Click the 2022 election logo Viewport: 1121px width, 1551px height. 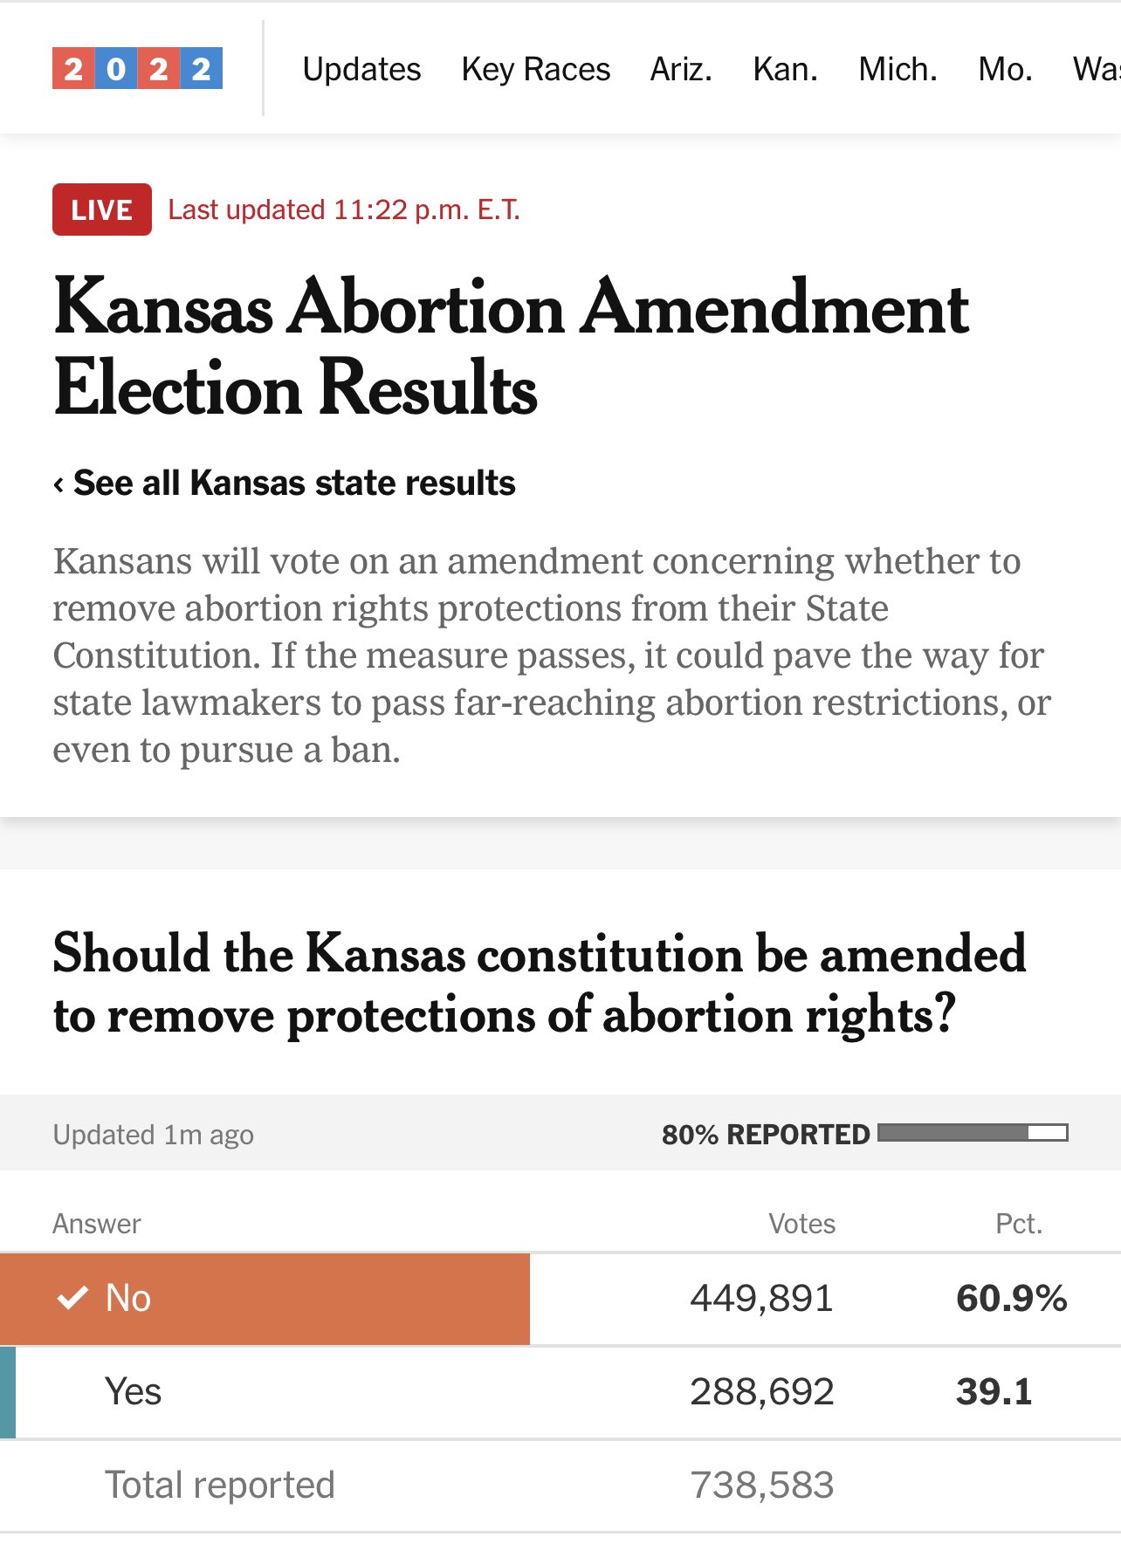(x=137, y=68)
